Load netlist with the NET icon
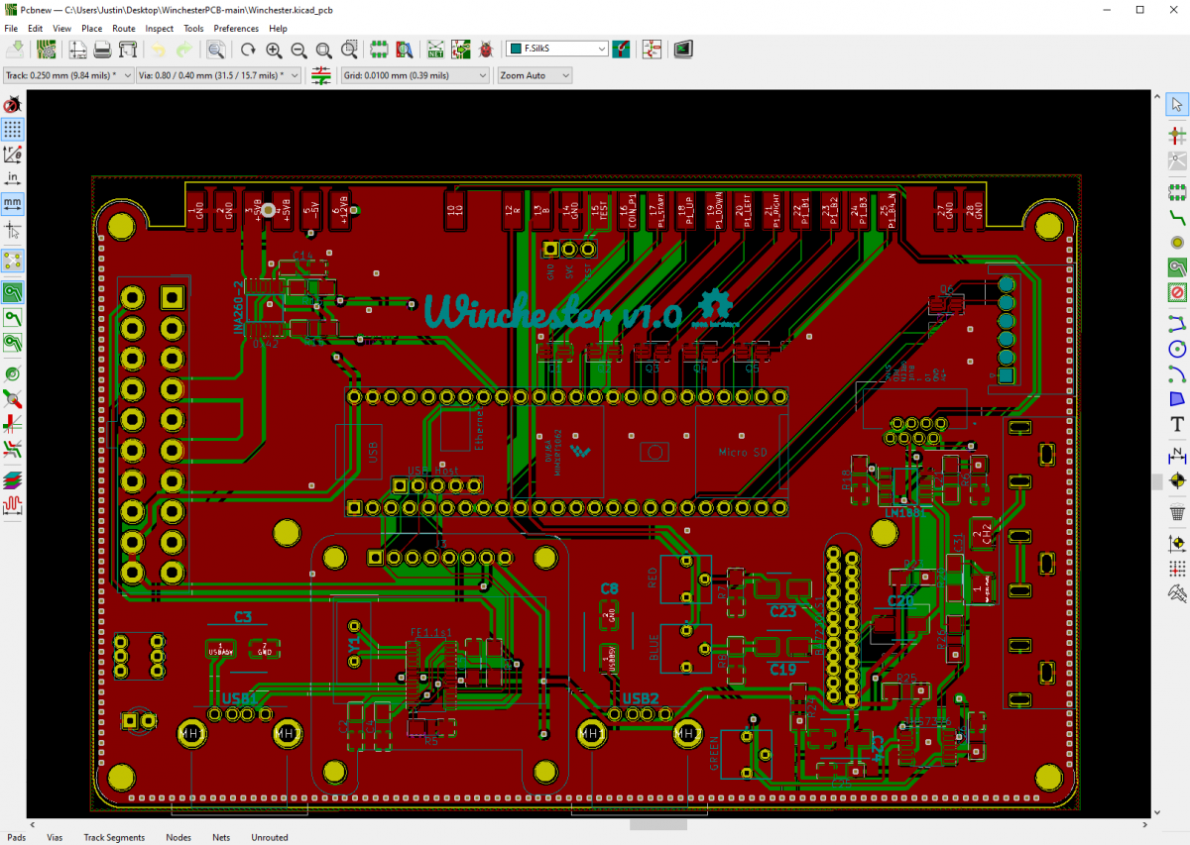This screenshot has width=1190, height=845. coord(435,49)
